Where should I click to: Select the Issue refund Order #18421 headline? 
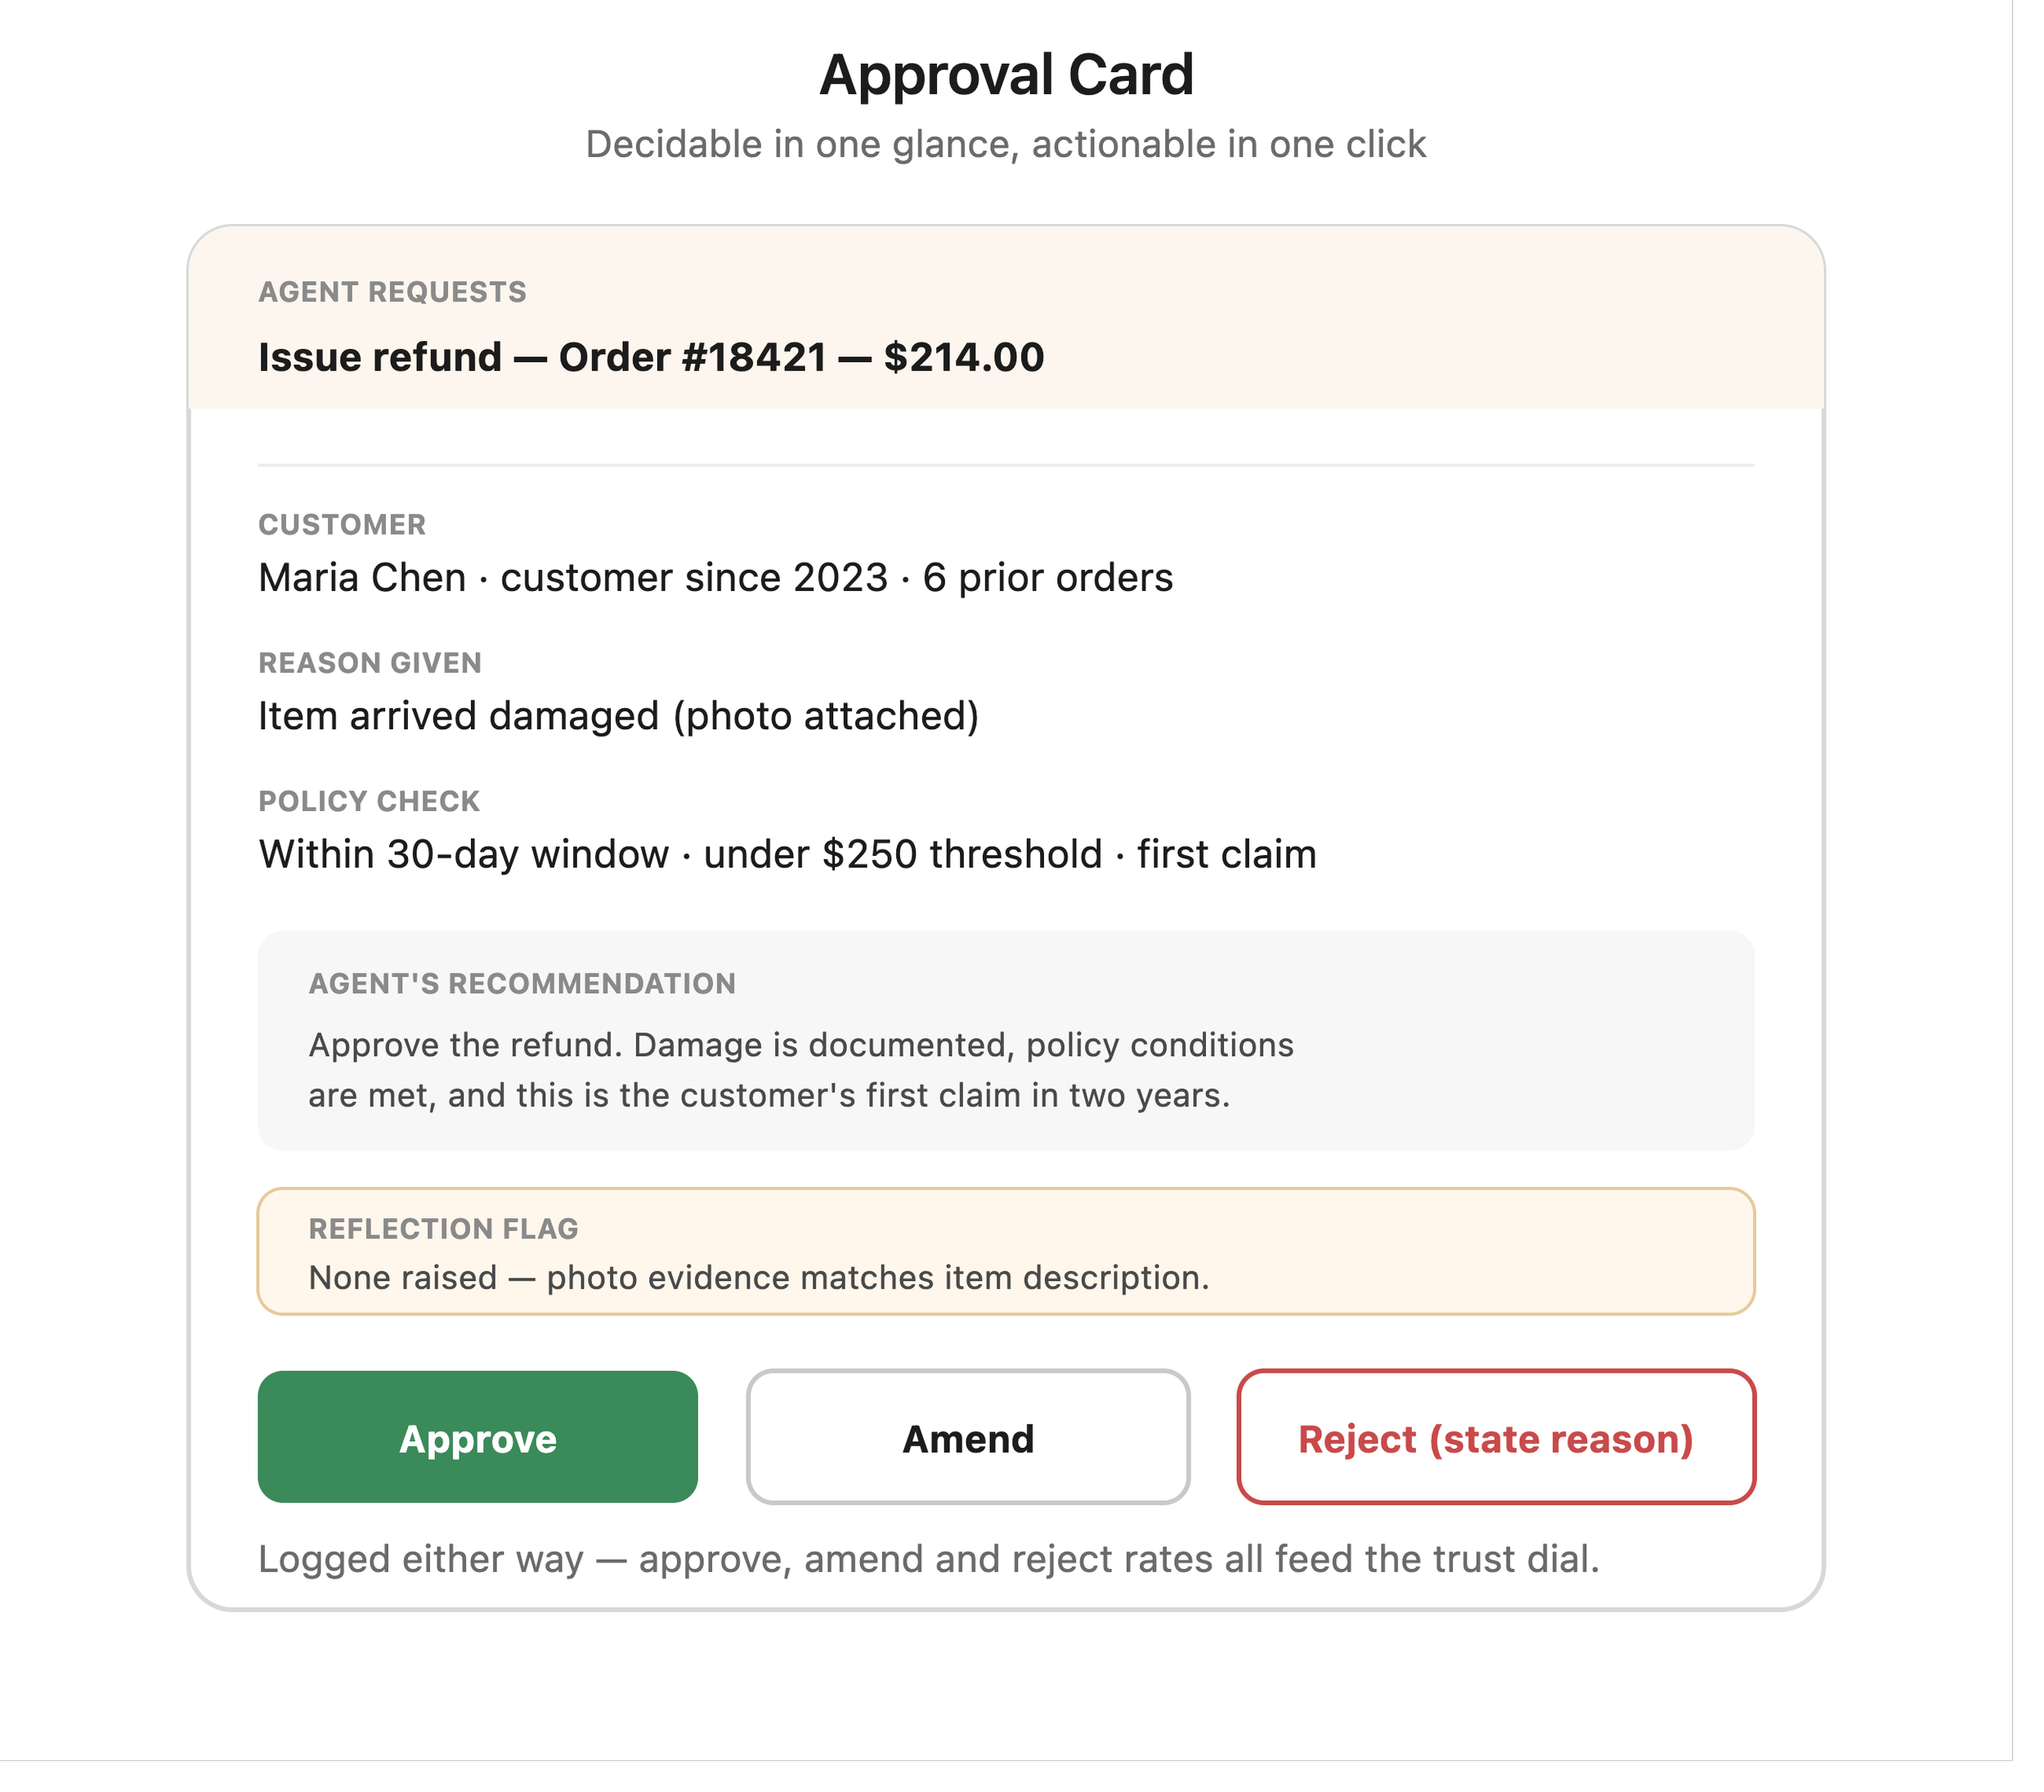[x=651, y=357]
